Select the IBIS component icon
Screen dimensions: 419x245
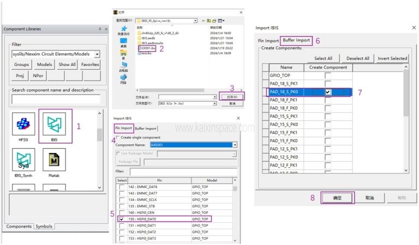pyautogui.click(x=55, y=125)
